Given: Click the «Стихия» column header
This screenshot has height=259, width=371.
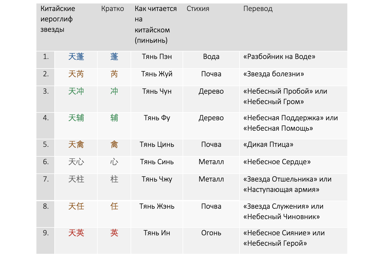Looking at the screenshot, I should [x=198, y=9].
